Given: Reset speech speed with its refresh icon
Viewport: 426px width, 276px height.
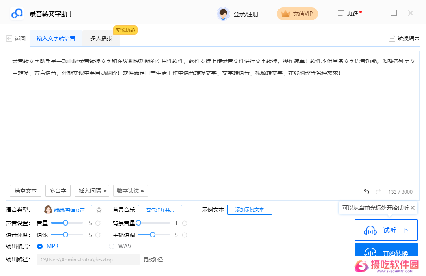Looking at the screenshot, I should (x=98, y=235).
